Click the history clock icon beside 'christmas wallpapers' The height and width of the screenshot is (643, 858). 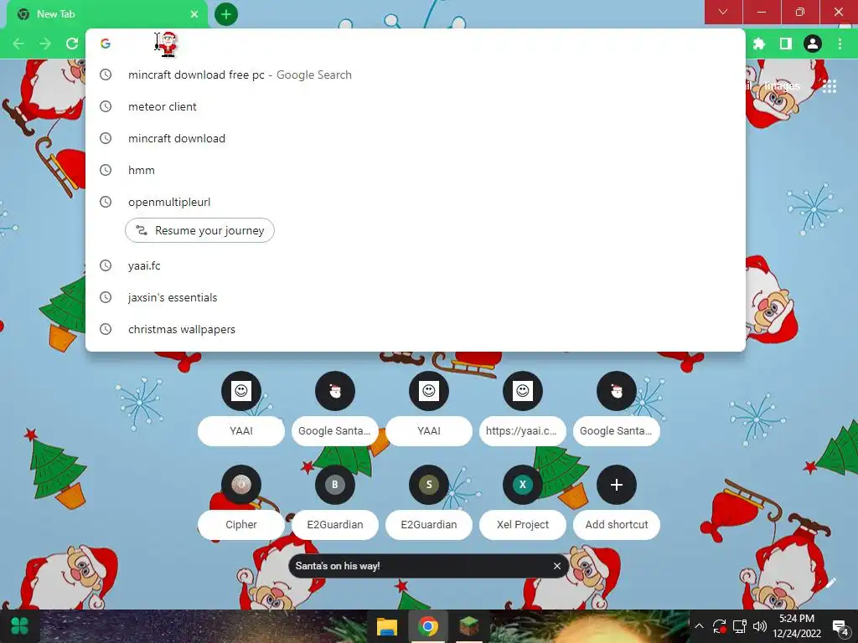pyautogui.click(x=106, y=329)
